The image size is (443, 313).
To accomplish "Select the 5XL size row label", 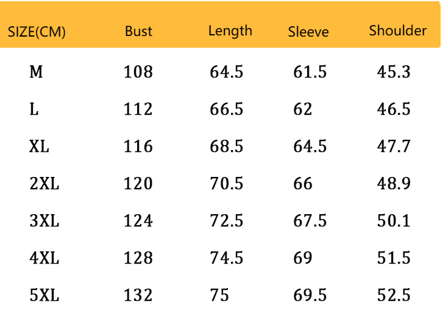I will 44,296.
